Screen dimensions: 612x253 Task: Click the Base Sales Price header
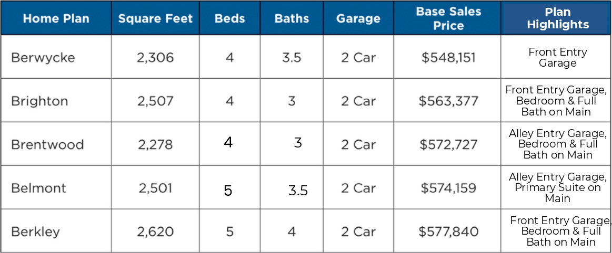tap(448, 18)
